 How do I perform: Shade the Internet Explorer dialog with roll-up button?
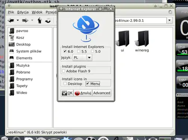pyautogui.click(x=100, y=9)
